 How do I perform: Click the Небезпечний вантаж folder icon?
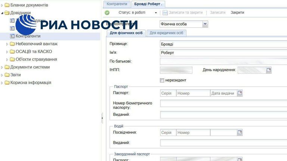coord(12,44)
